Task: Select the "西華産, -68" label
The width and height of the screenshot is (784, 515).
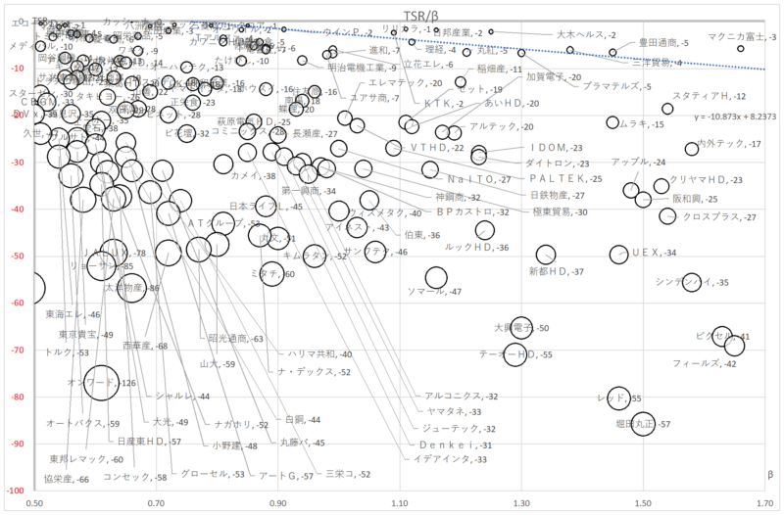Action: (x=145, y=346)
